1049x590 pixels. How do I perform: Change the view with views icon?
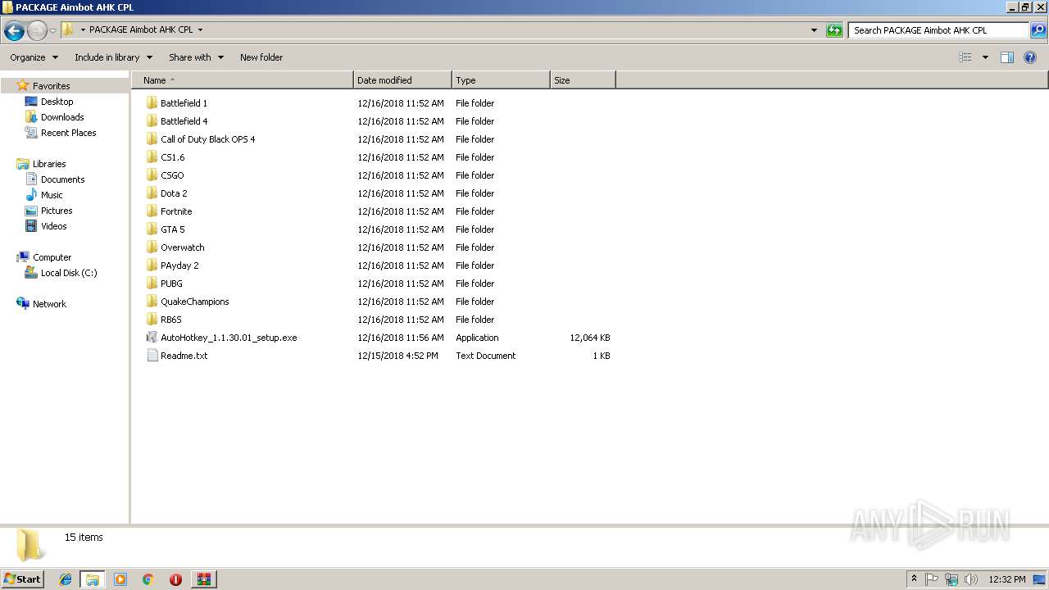point(965,57)
